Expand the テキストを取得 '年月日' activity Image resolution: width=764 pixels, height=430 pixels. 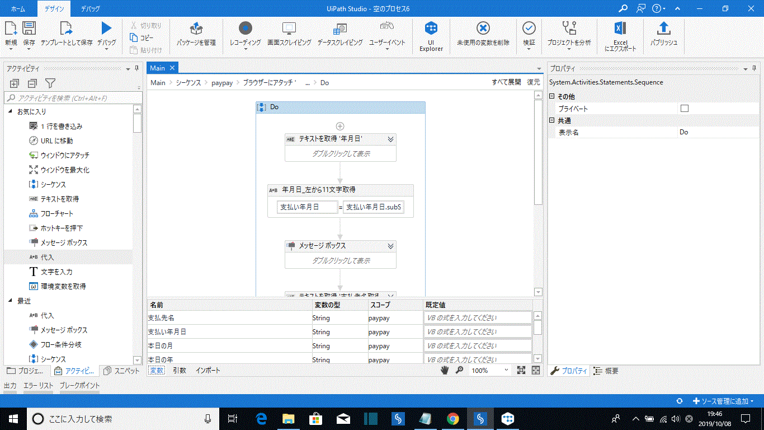[x=391, y=139]
